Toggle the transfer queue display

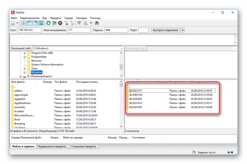41,23
